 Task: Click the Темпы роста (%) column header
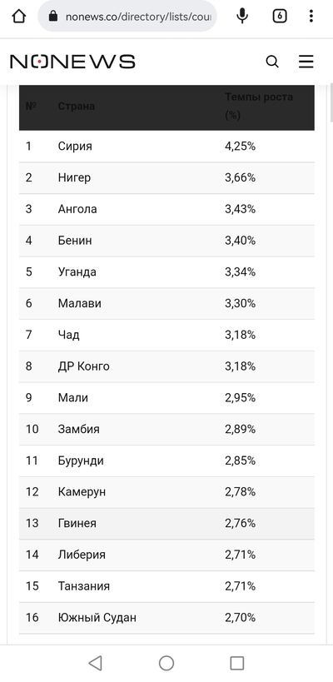(x=259, y=106)
